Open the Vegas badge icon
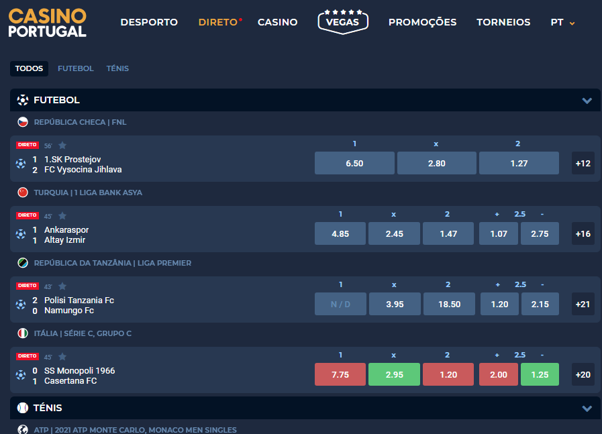Screen dimensions: 602x434 click(x=343, y=22)
